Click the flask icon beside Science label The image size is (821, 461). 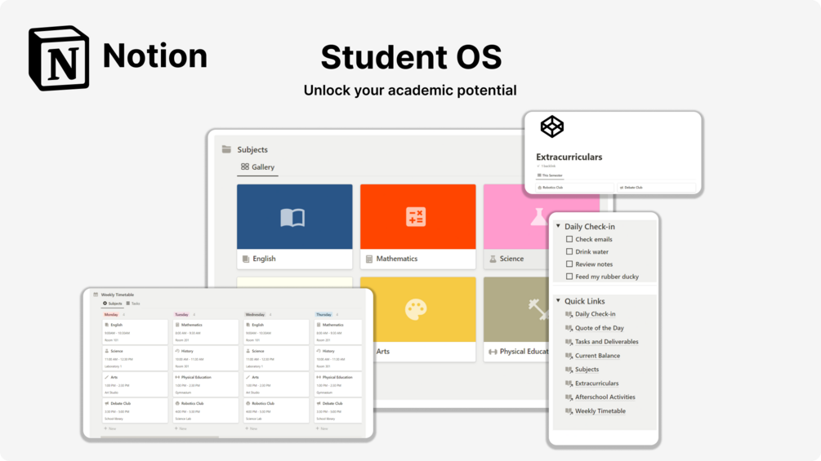[493, 259]
